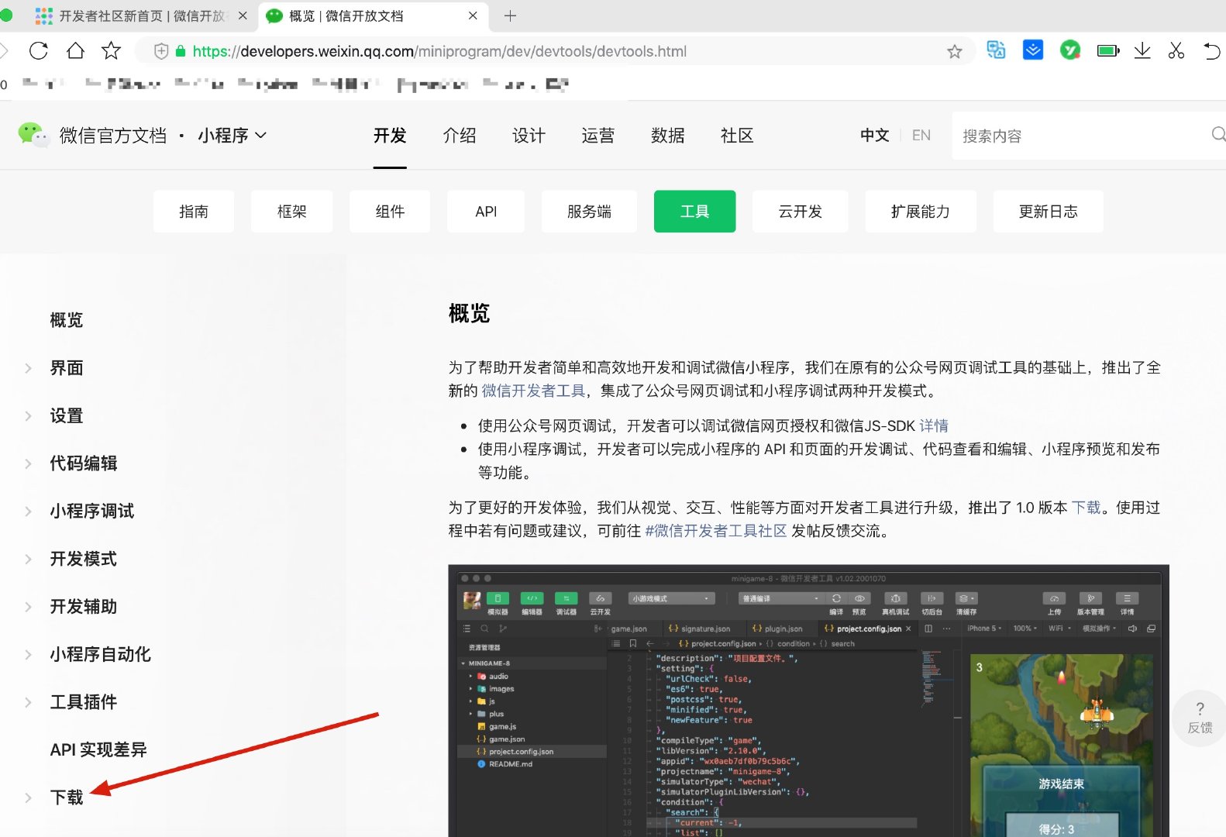Click the green round extension icon
Image resolution: width=1226 pixels, height=837 pixels.
click(x=1070, y=50)
